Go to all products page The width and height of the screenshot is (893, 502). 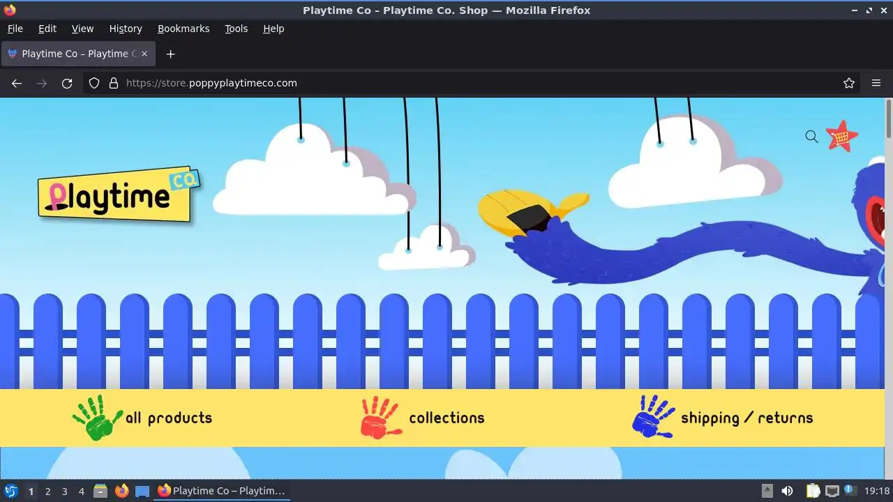169,418
